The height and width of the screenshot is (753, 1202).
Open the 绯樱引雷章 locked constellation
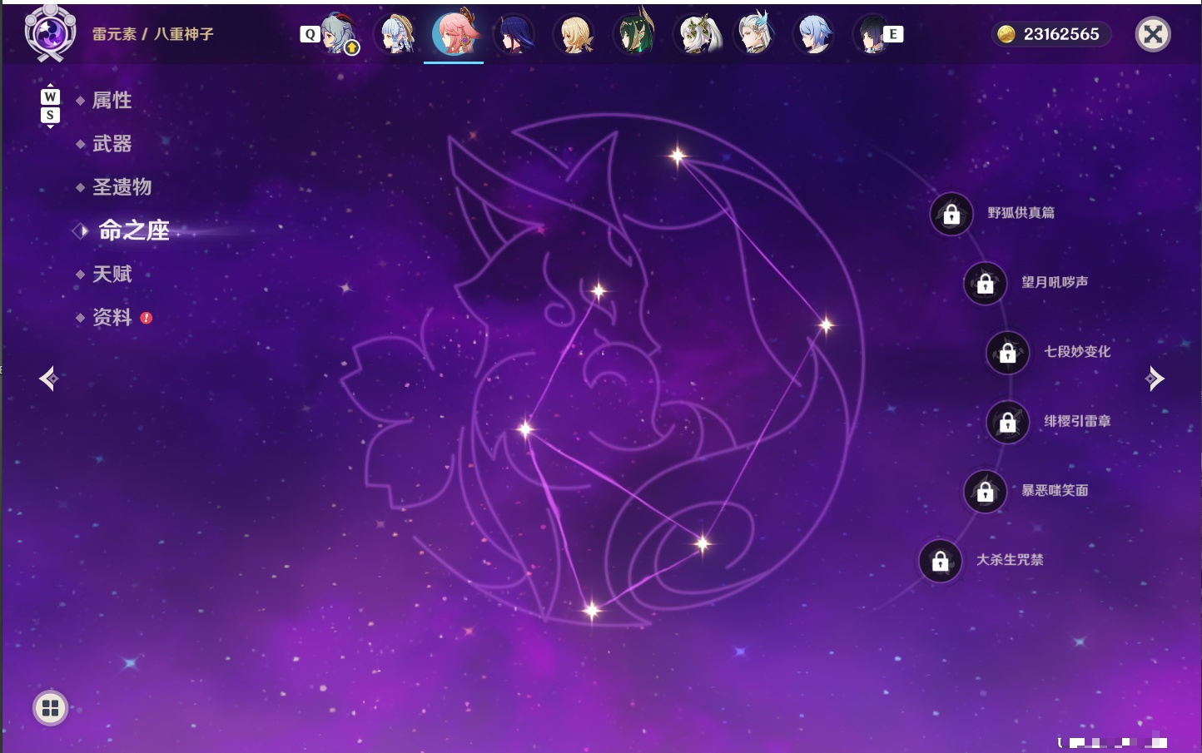pyautogui.click(x=1008, y=422)
